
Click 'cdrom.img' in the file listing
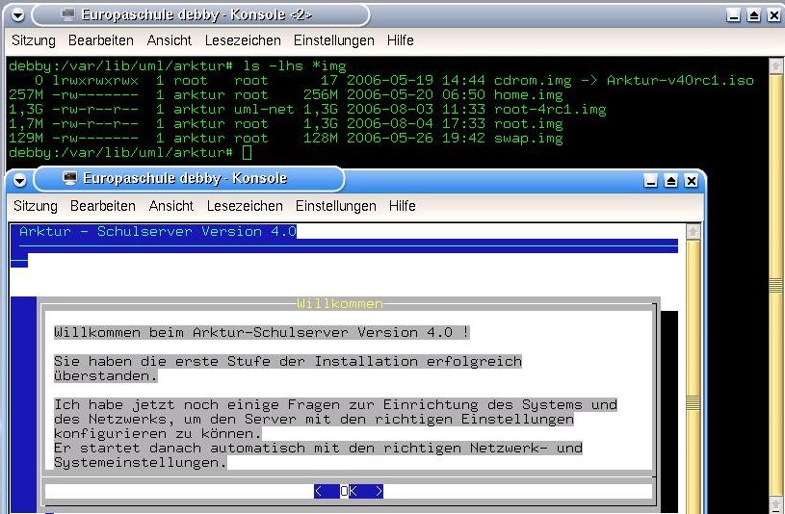[x=533, y=80]
